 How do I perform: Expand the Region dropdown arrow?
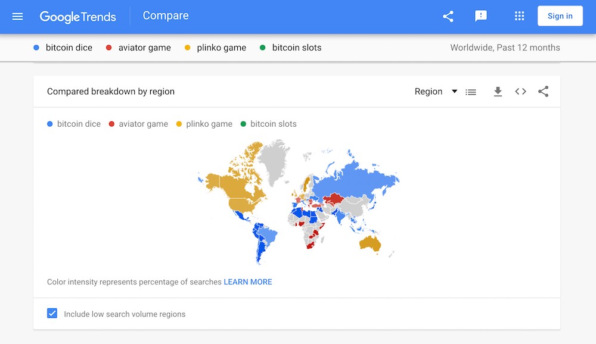(x=454, y=92)
